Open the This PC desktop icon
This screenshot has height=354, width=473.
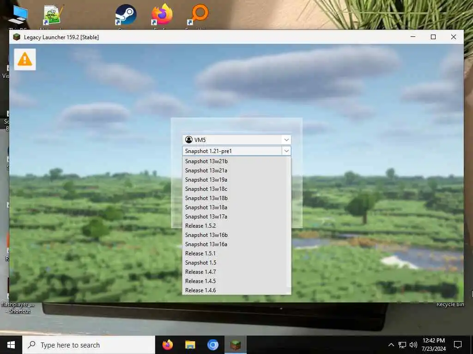(x=18, y=16)
